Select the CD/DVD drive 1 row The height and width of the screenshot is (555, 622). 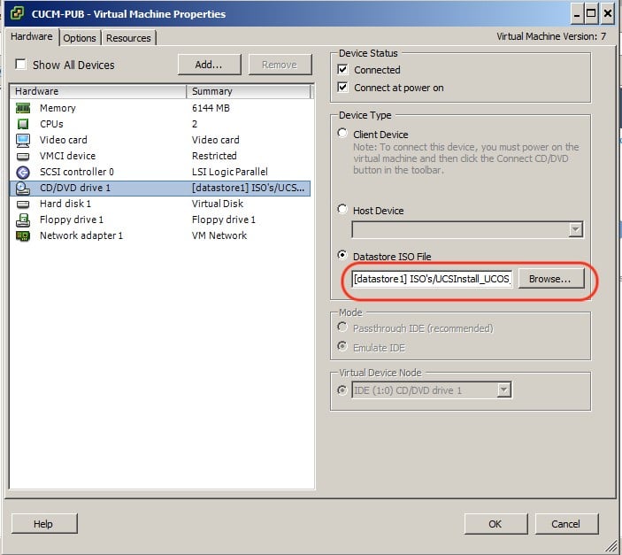160,189
